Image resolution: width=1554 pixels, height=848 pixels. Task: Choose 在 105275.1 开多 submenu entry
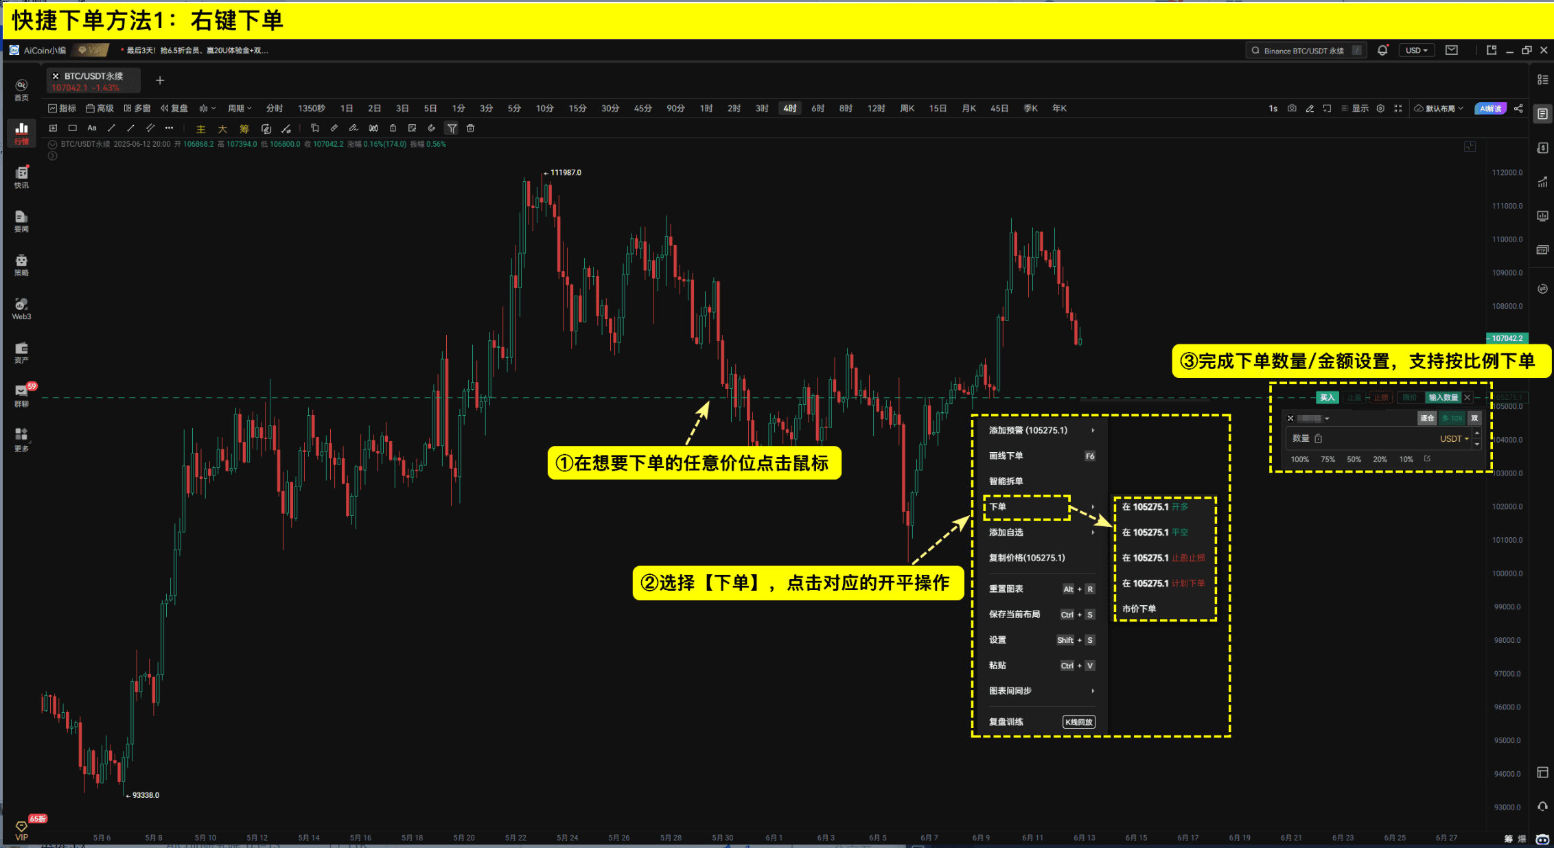(x=1163, y=507)
